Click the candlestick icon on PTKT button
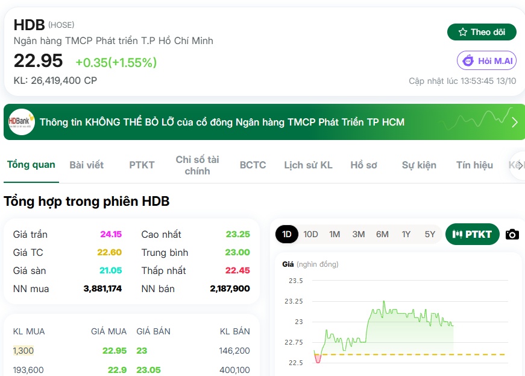525x376 pixels. click(x=457, y=234)
